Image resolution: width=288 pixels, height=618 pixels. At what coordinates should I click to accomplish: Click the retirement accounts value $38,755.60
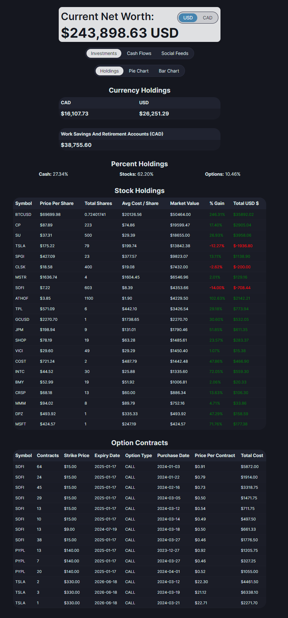tap(76, 145)
